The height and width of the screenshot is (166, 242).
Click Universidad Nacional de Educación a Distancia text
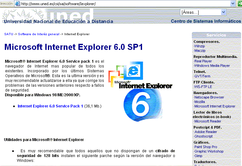pyautogui.click(x=58, y=21)
